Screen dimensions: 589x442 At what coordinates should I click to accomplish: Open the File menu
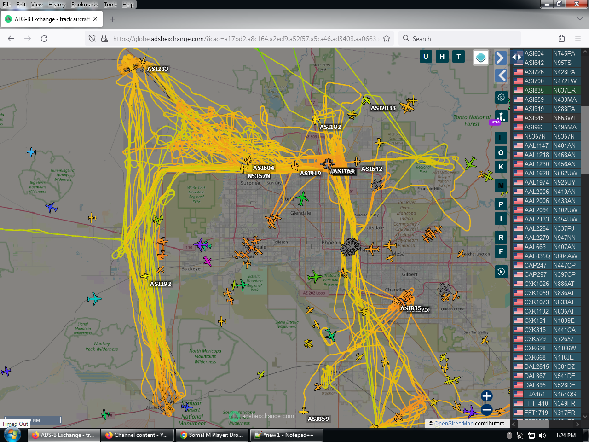click(x=7, y=5)
